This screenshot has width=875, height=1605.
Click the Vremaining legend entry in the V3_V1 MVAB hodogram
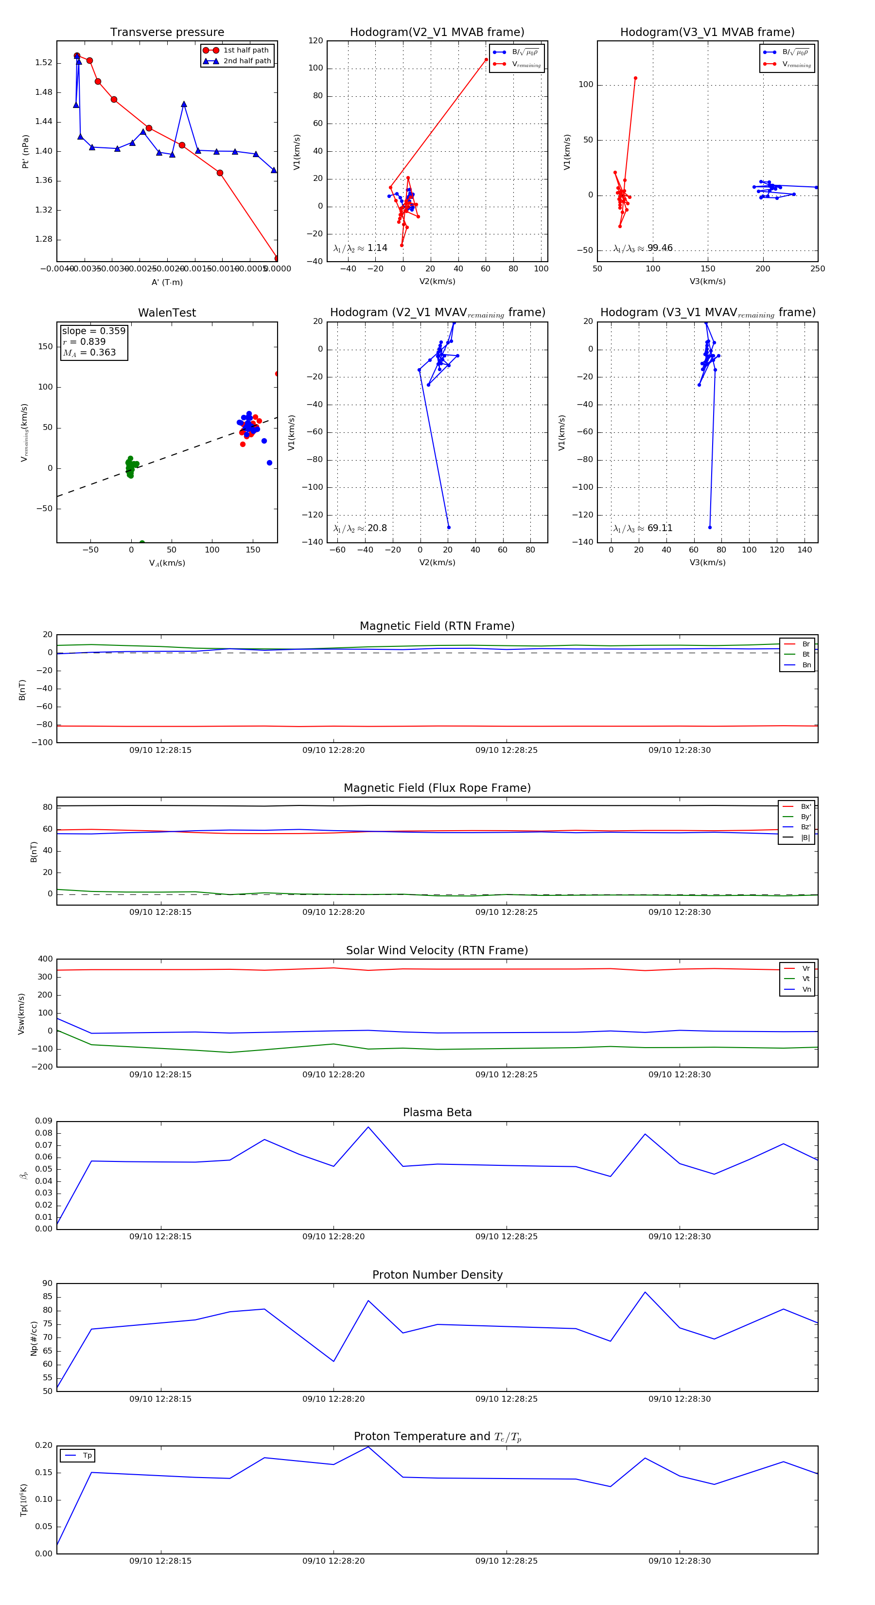[787, 64]
